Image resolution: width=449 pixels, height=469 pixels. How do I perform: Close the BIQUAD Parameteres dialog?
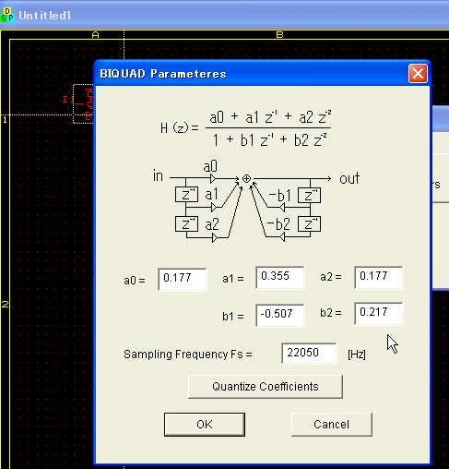(x=418, y=74)
